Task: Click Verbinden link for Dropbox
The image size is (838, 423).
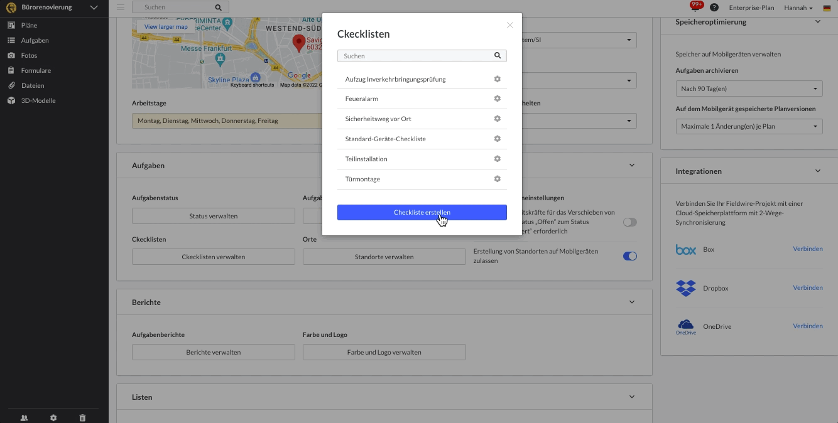Action: coord(808,287)
